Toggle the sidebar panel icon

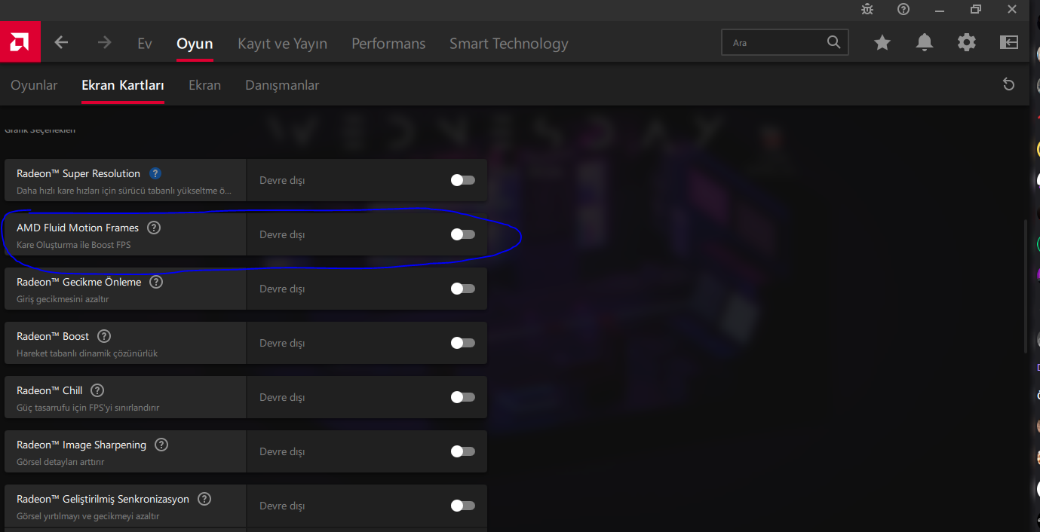(x=1009, y=43)
